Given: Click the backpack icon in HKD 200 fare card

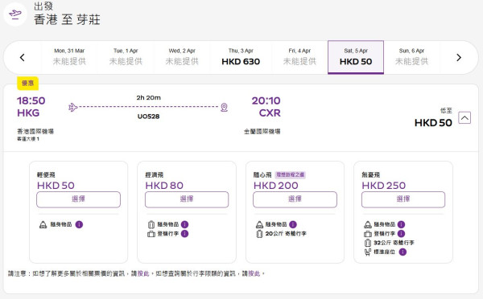Looking at the screenshot, I should tap(259, 224).
